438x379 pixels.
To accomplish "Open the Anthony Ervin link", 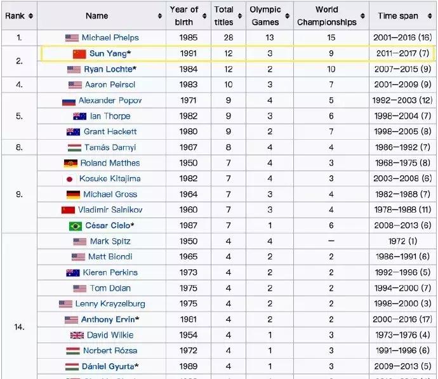I will click(107, 319).
